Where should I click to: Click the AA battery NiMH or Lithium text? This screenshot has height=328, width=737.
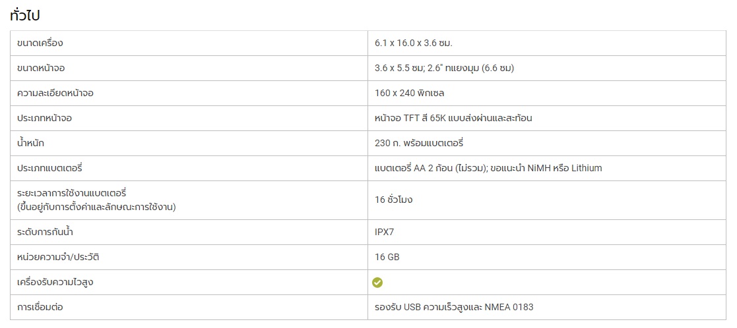[x=488, y=168]
